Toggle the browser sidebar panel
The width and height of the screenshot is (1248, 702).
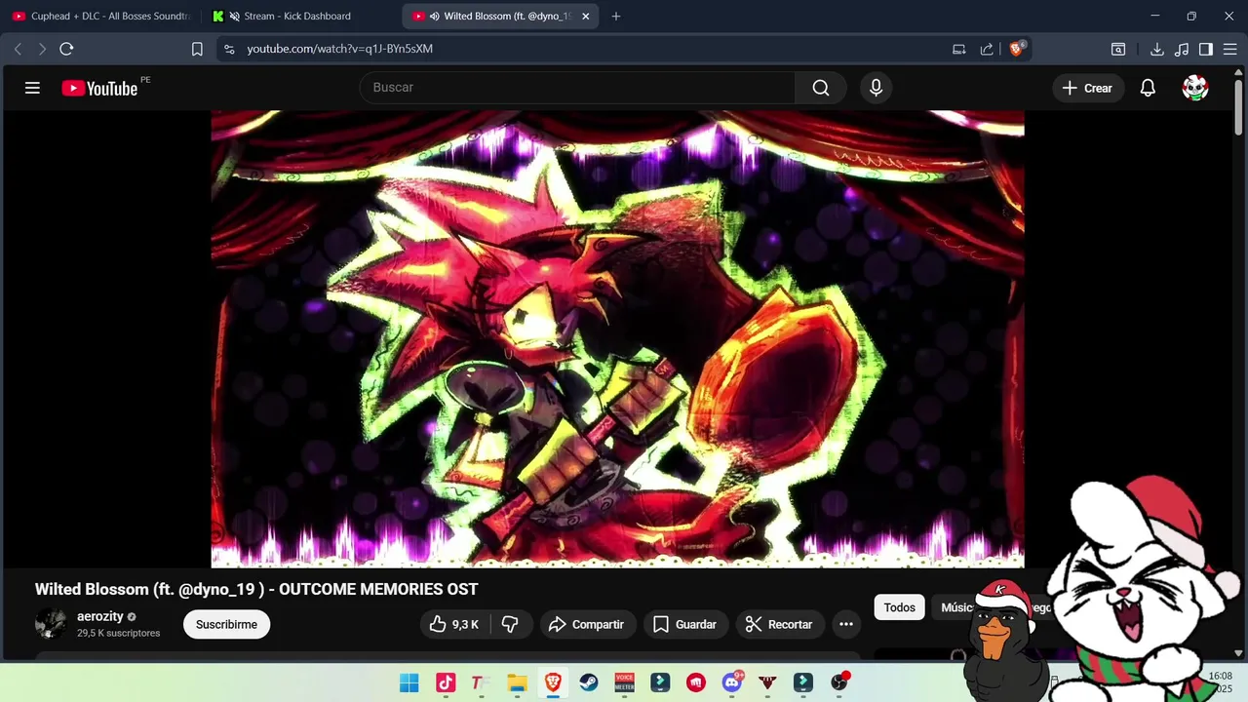[x=1206, y=49]
